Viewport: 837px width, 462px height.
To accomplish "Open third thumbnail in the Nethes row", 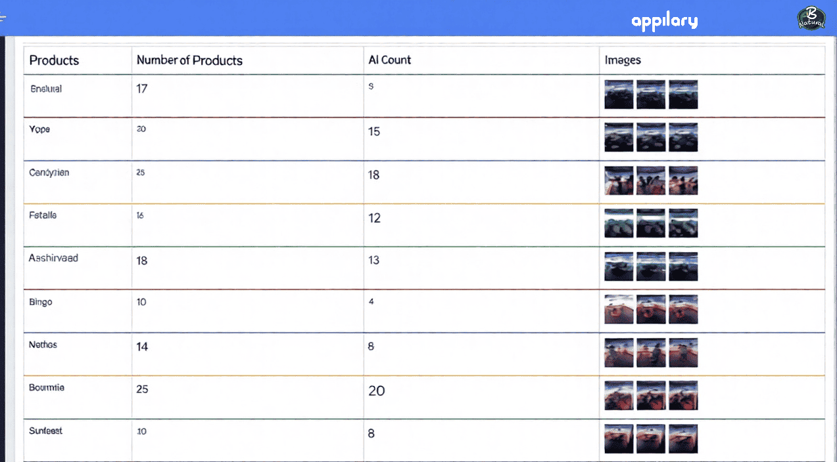I will click(x=683, y=352).
